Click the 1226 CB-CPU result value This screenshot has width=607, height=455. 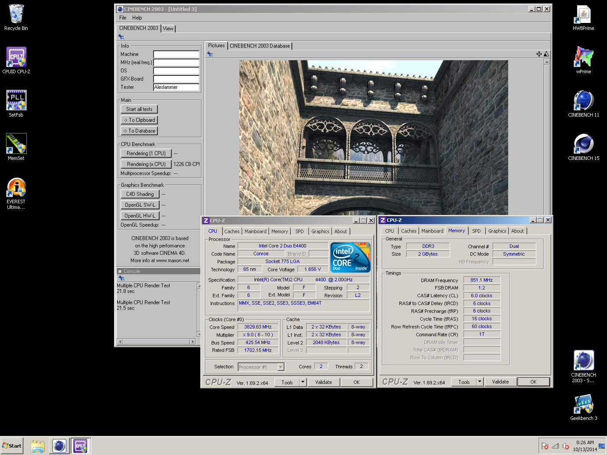(x=186, y=164)
